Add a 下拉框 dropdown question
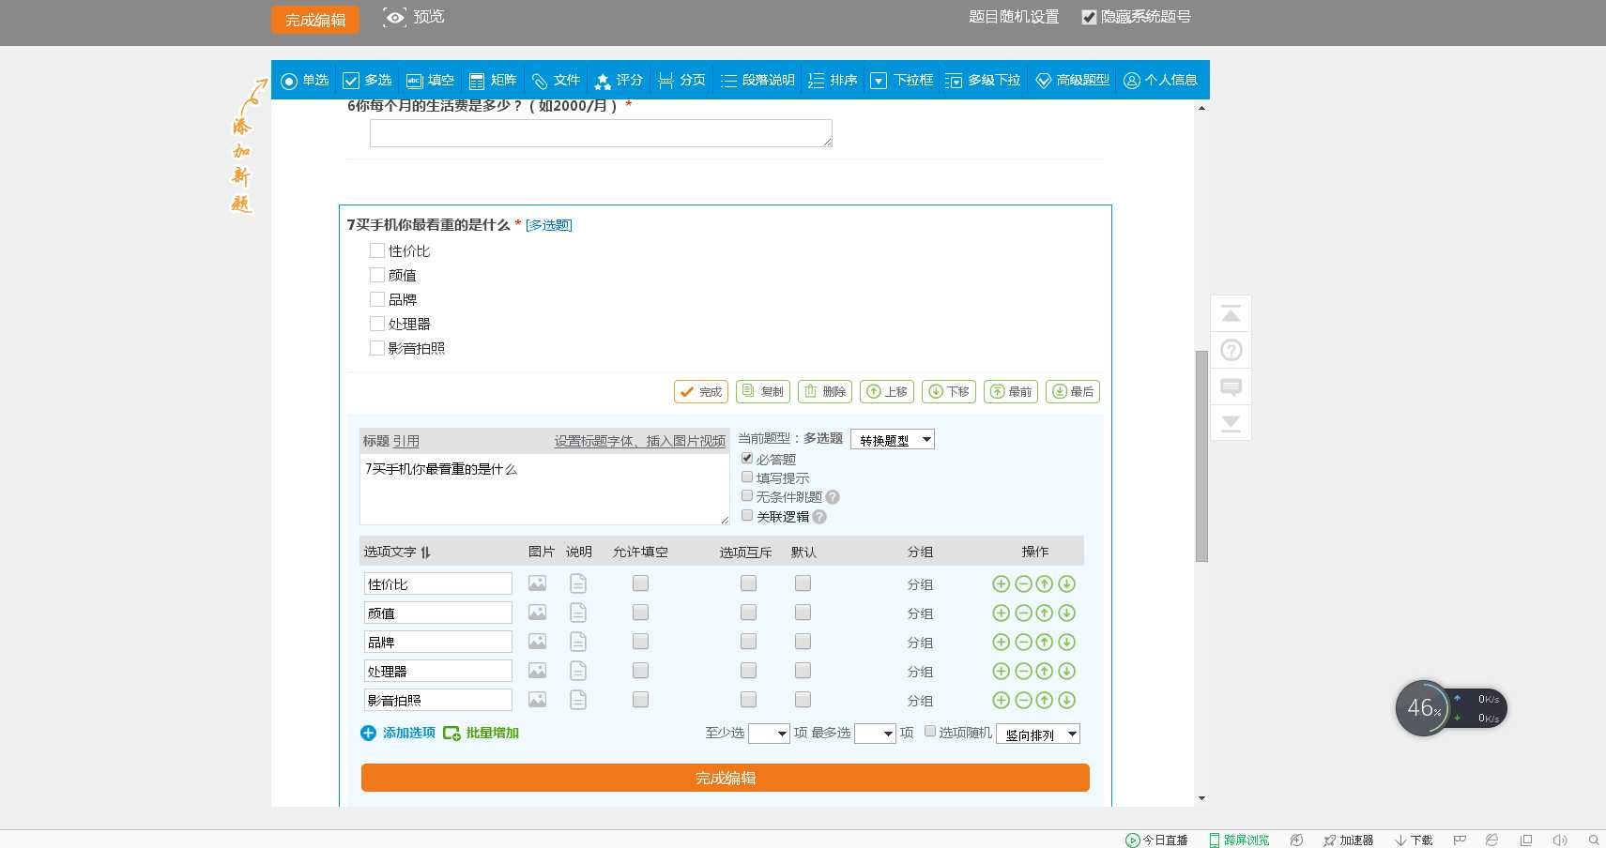 point(902,81)
